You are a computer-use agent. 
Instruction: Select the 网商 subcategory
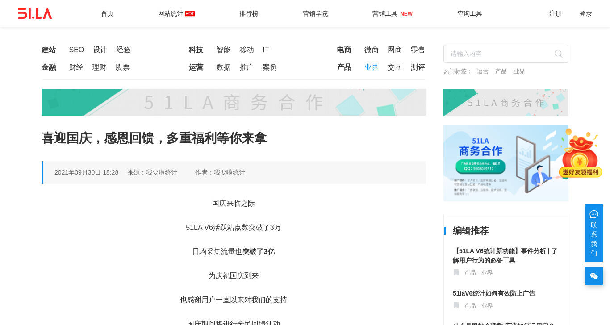coord(395,50)
